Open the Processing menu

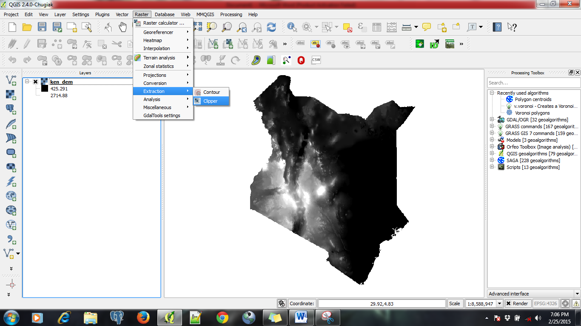click(x=231, y=14)
